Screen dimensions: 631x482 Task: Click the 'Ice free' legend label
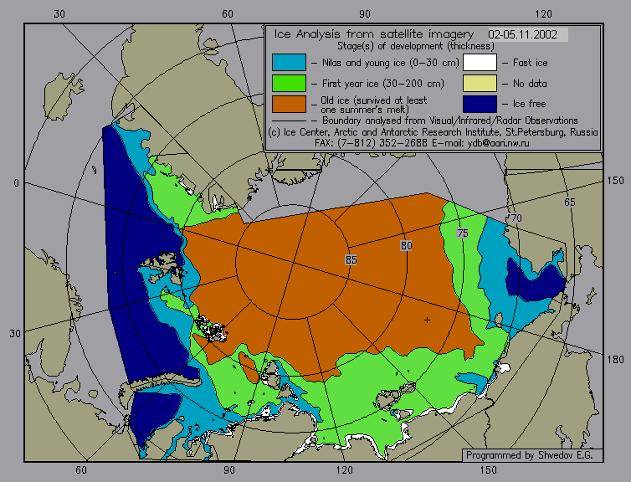(x=529, y=104)
